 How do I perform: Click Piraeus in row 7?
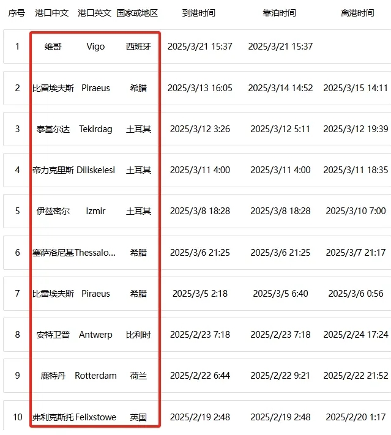pyautogui.click(x=95, y=294)
